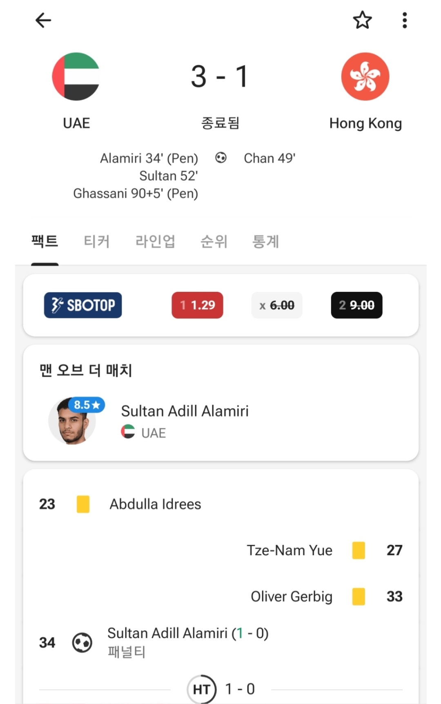Open the 라인업 tab
The width and height of the screenshot is (441, 704).
[155, 241]
